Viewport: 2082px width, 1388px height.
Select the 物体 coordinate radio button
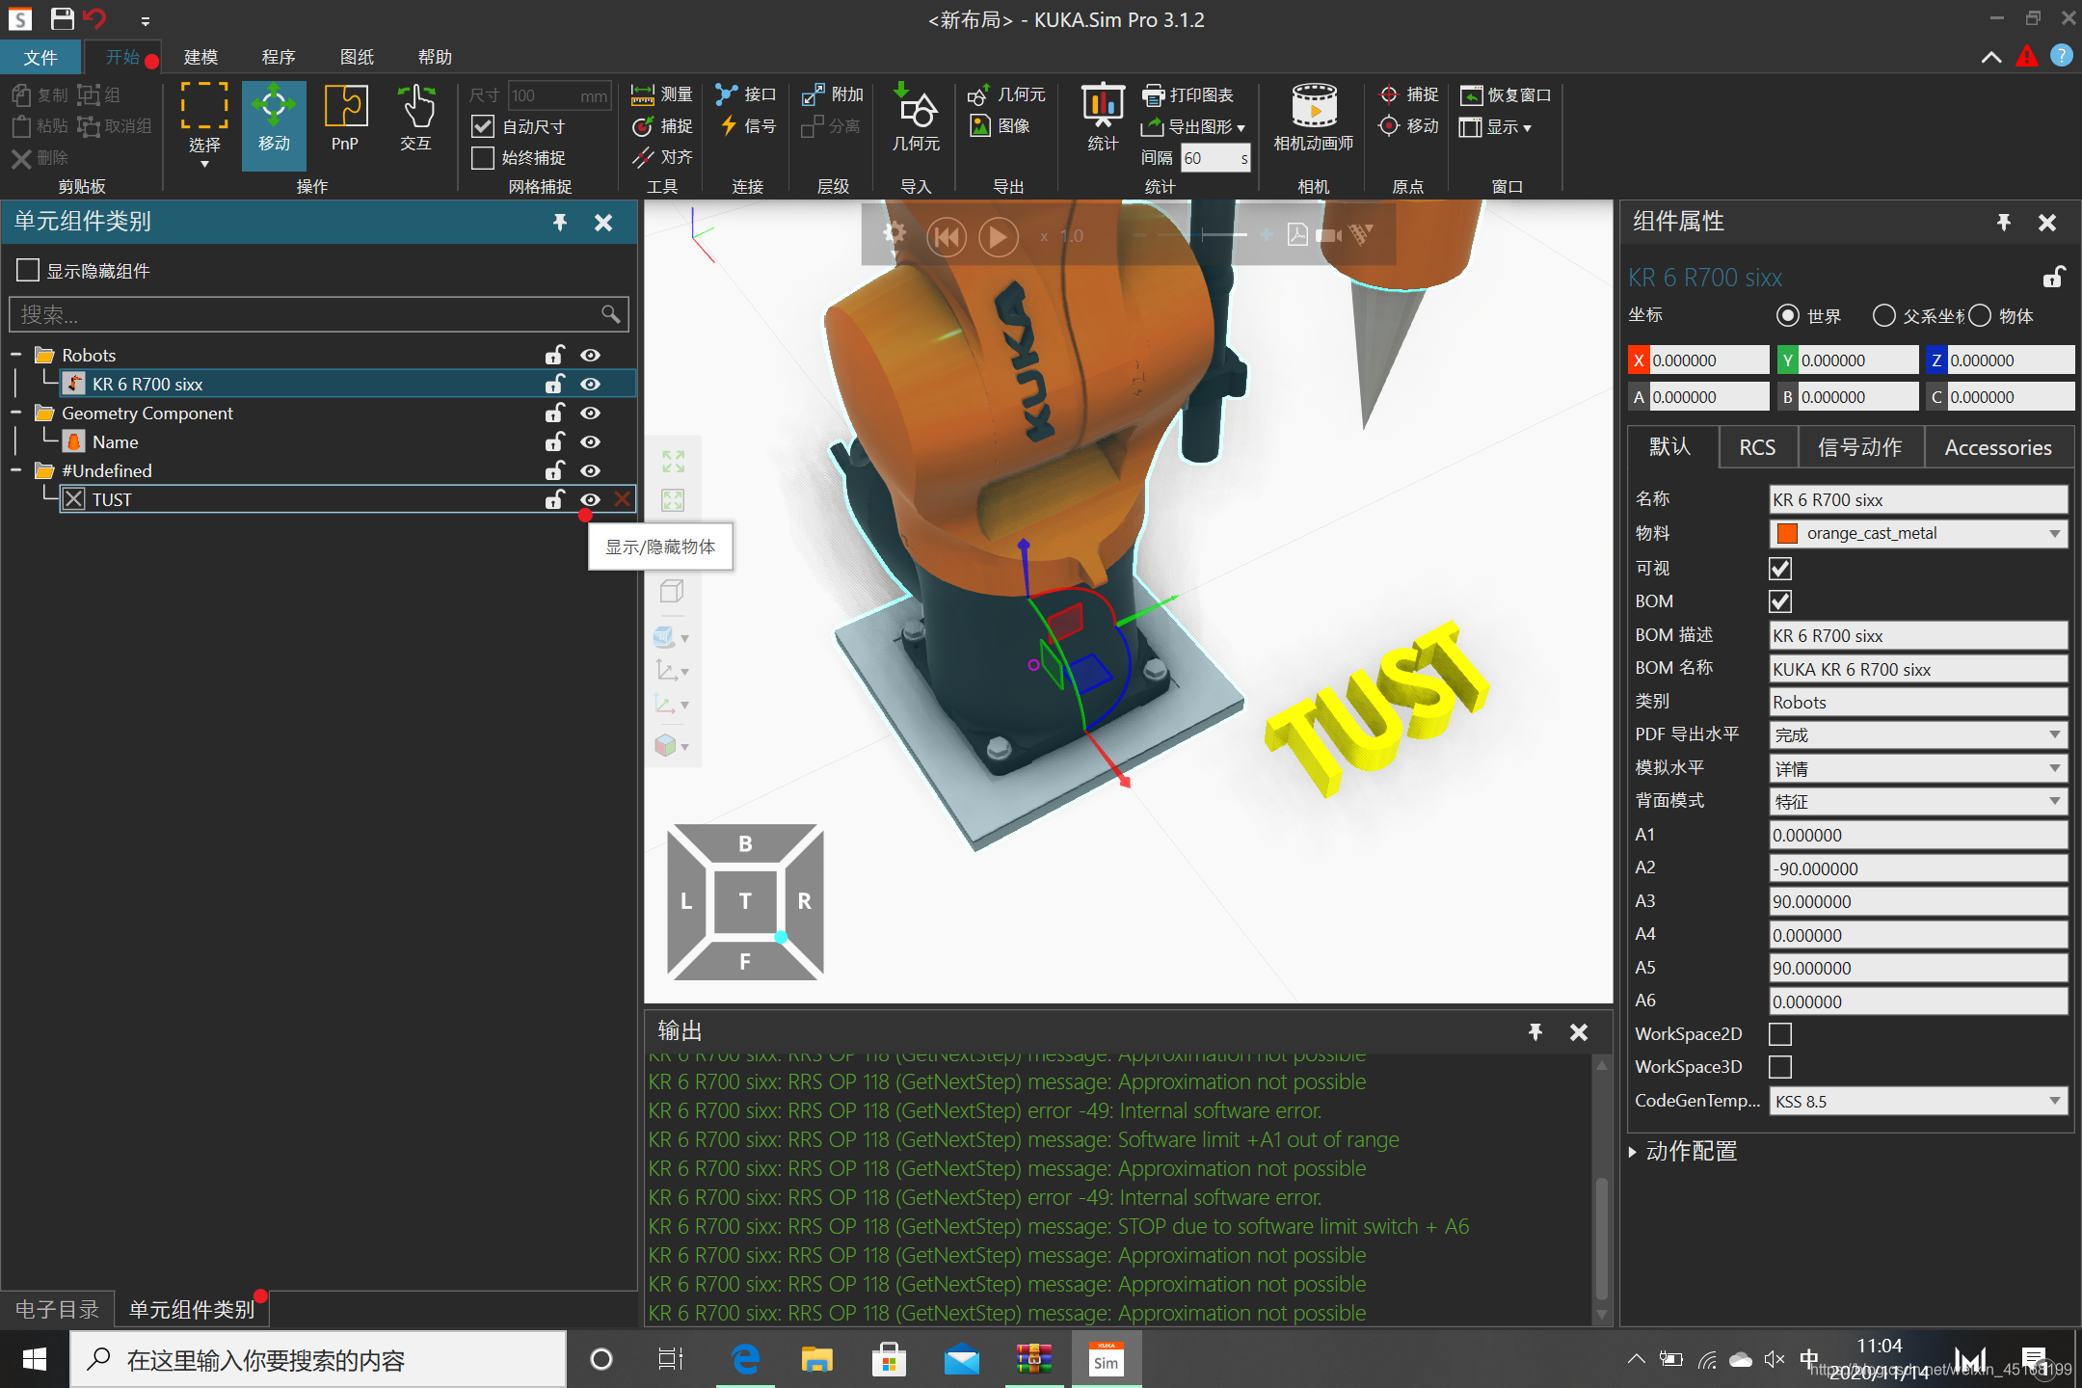pos(1980,316)
